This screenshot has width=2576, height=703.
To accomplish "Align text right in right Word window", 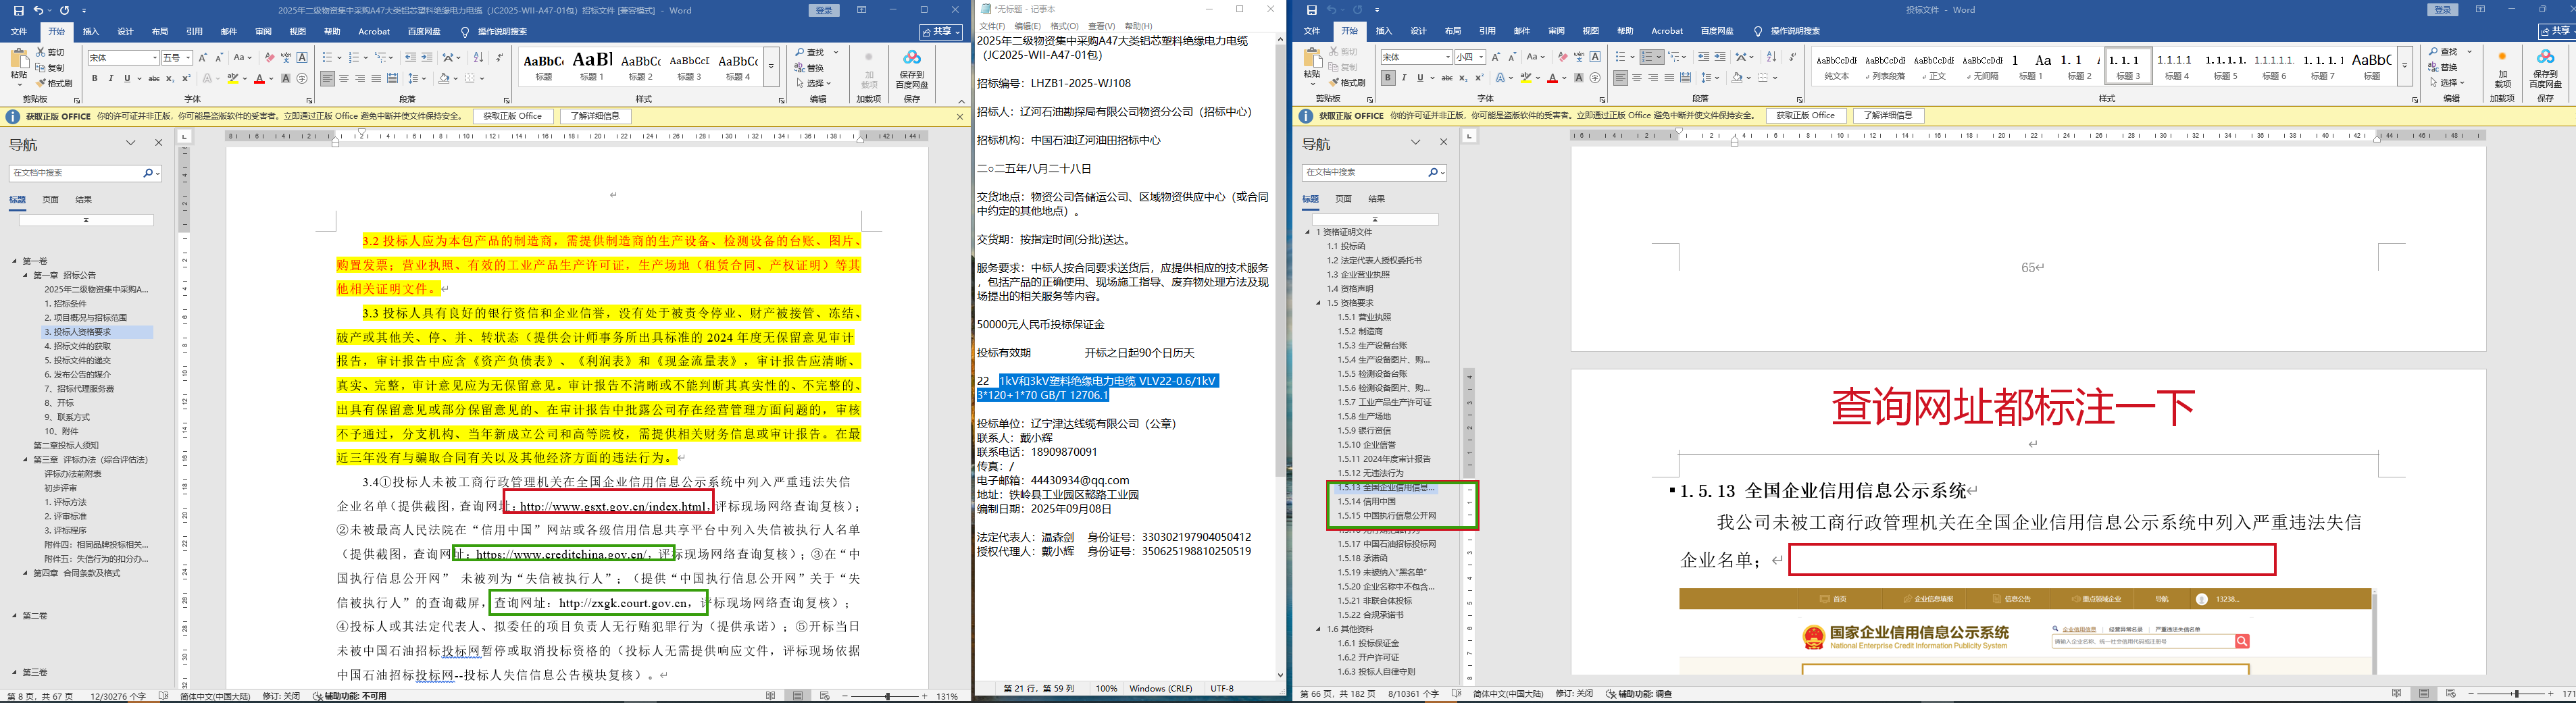I will click(1653, 78).
